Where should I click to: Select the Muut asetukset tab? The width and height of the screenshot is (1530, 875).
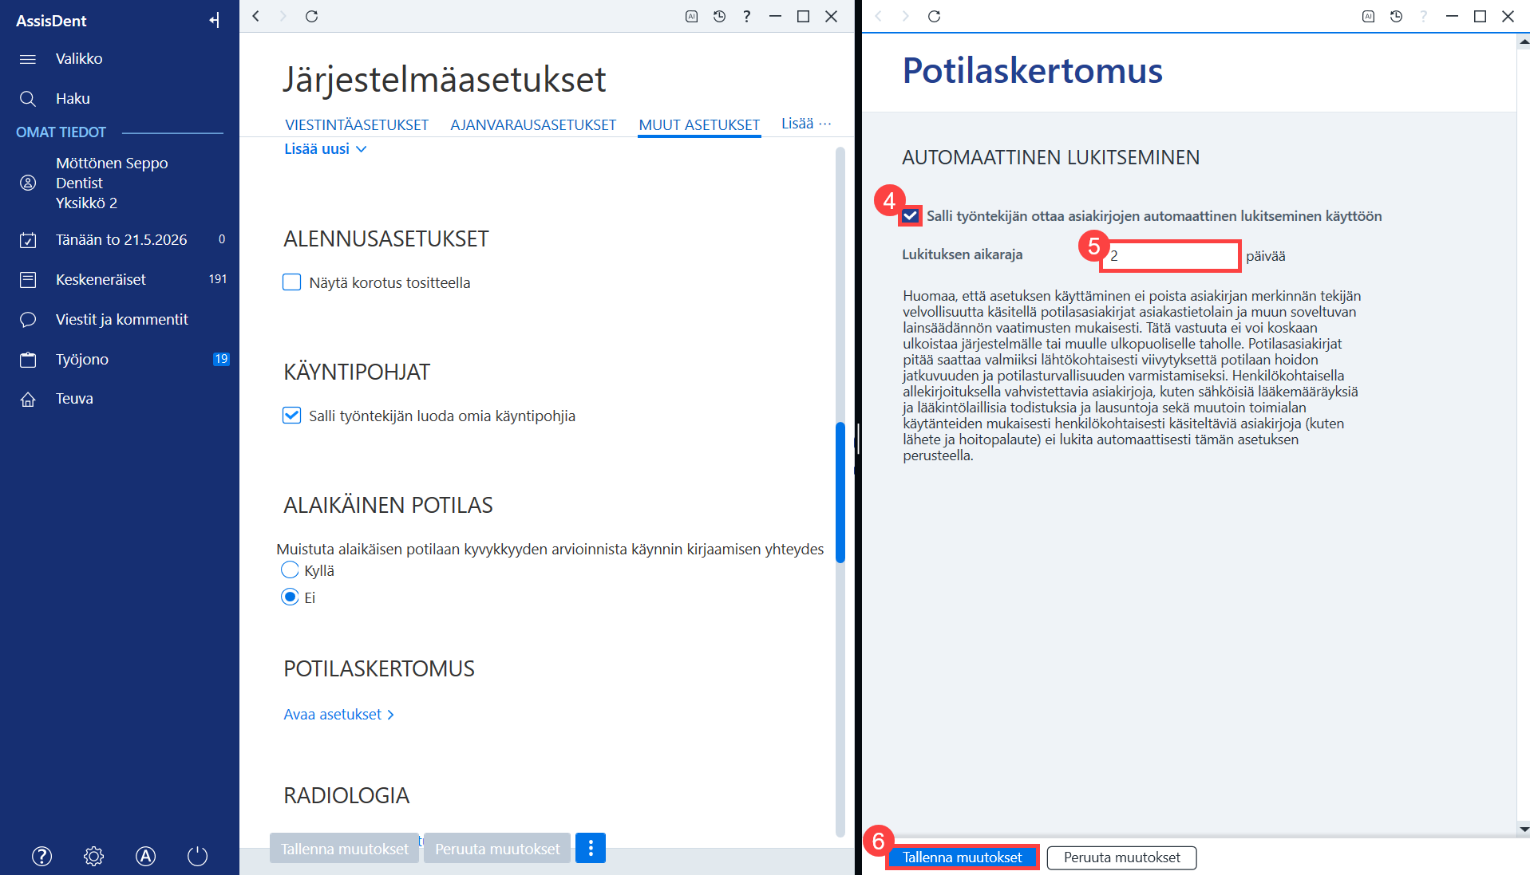click(699, 125)
